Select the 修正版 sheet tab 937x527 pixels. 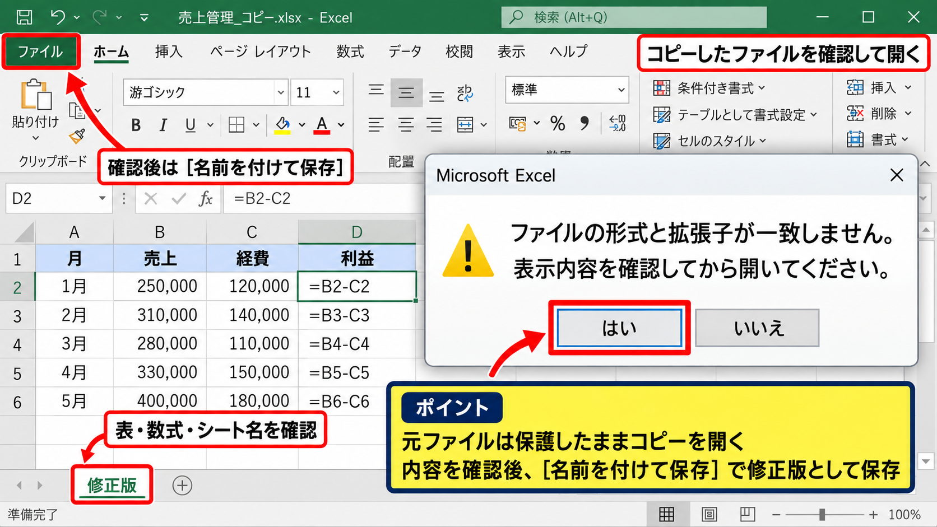112,485
